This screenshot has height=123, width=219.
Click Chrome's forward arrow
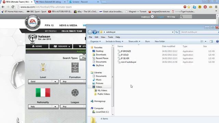coord(8,7)
